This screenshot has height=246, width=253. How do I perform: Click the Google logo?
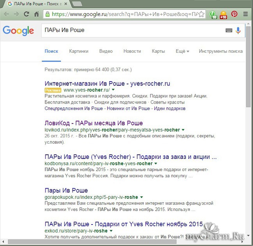click(18, 30)
